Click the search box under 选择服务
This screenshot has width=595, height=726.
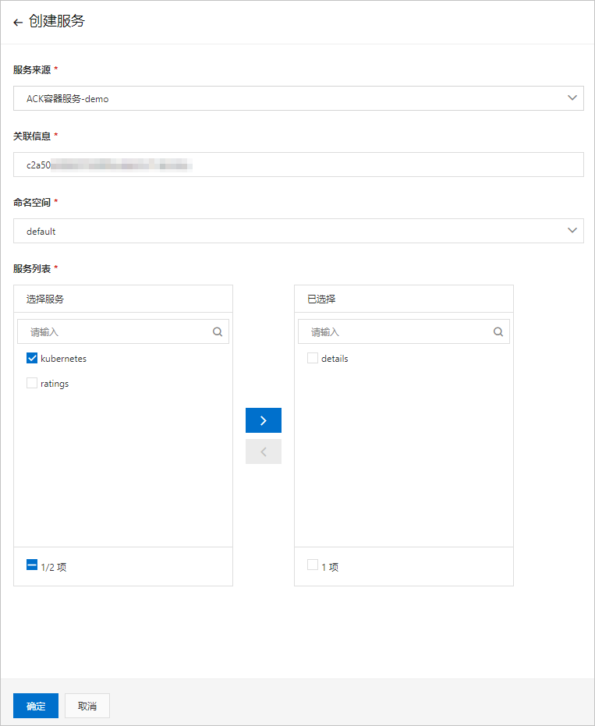pos(123,331)
